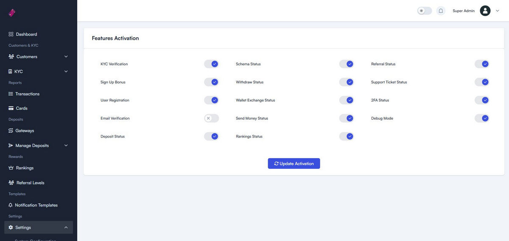Click the Super Admin avatar icon
Screen dimensions: 509x241
485,11
